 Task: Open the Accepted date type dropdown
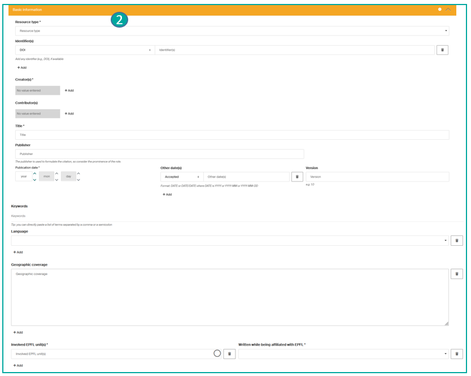pos(182,177)
